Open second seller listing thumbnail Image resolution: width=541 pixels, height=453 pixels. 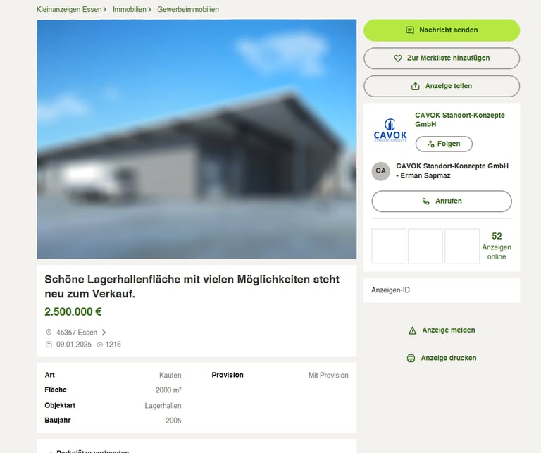click(425, 246)
